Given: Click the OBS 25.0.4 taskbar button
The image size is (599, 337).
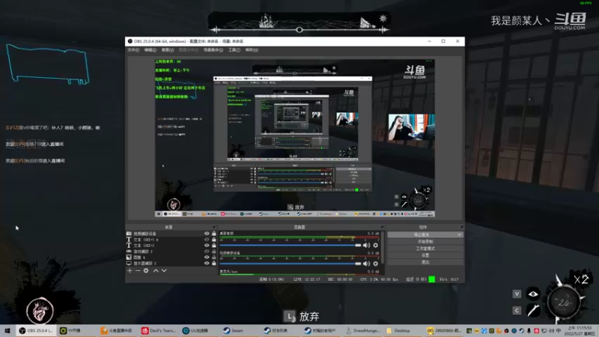Looking at the screenshot, I should tap(37, 330).
